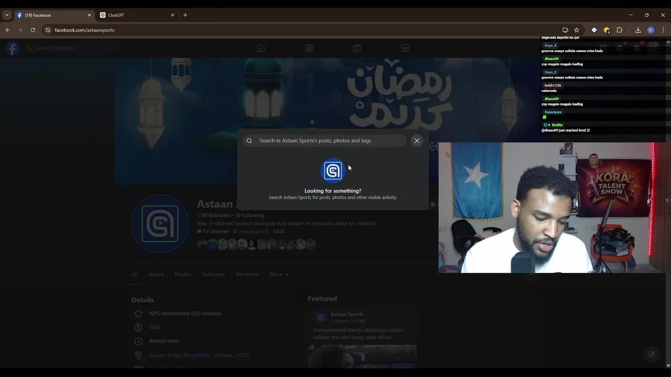Open the orange extension icon in toolbar

pyautogui.click(x=607, y=30)
